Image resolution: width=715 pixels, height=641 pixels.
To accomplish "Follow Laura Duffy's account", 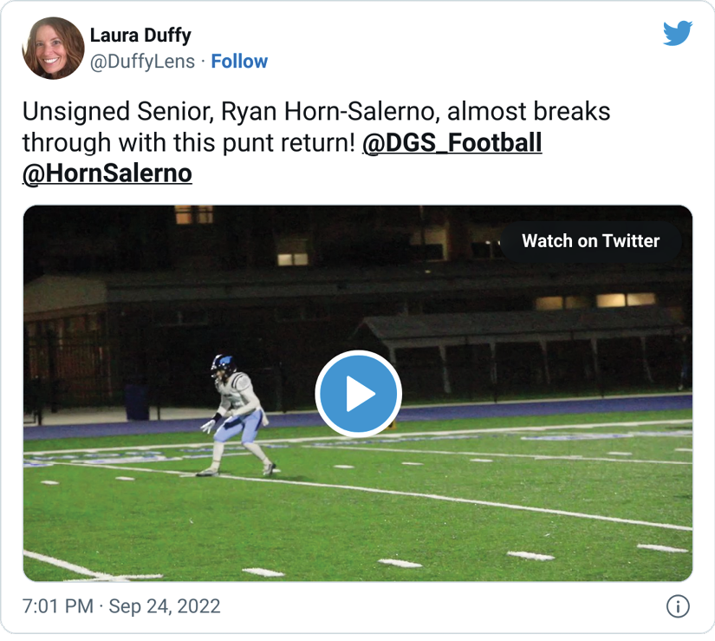I will tap(239, 62).
